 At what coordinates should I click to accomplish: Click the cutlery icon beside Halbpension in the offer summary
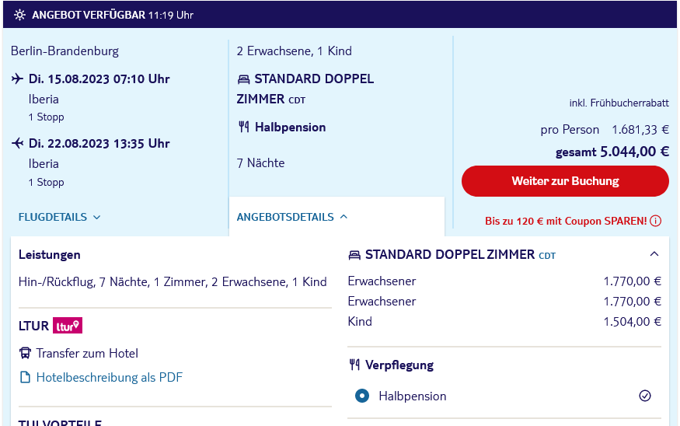[x=244, y=127]
